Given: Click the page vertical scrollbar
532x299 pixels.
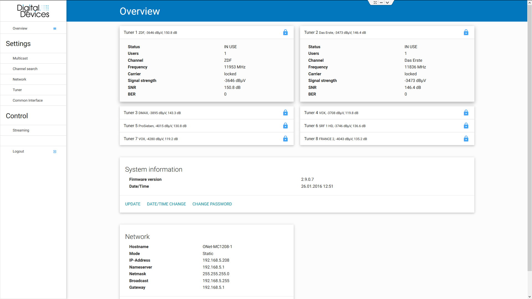Looking at the screenshot, I should (x=530, y=138).
